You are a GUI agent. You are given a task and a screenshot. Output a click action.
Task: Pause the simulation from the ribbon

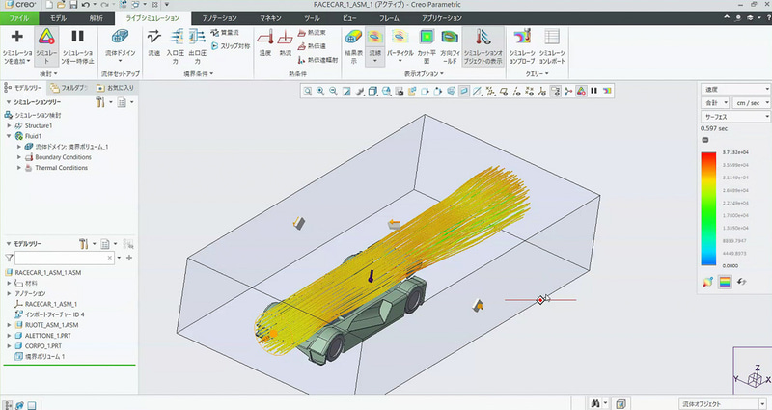(77, 45)
